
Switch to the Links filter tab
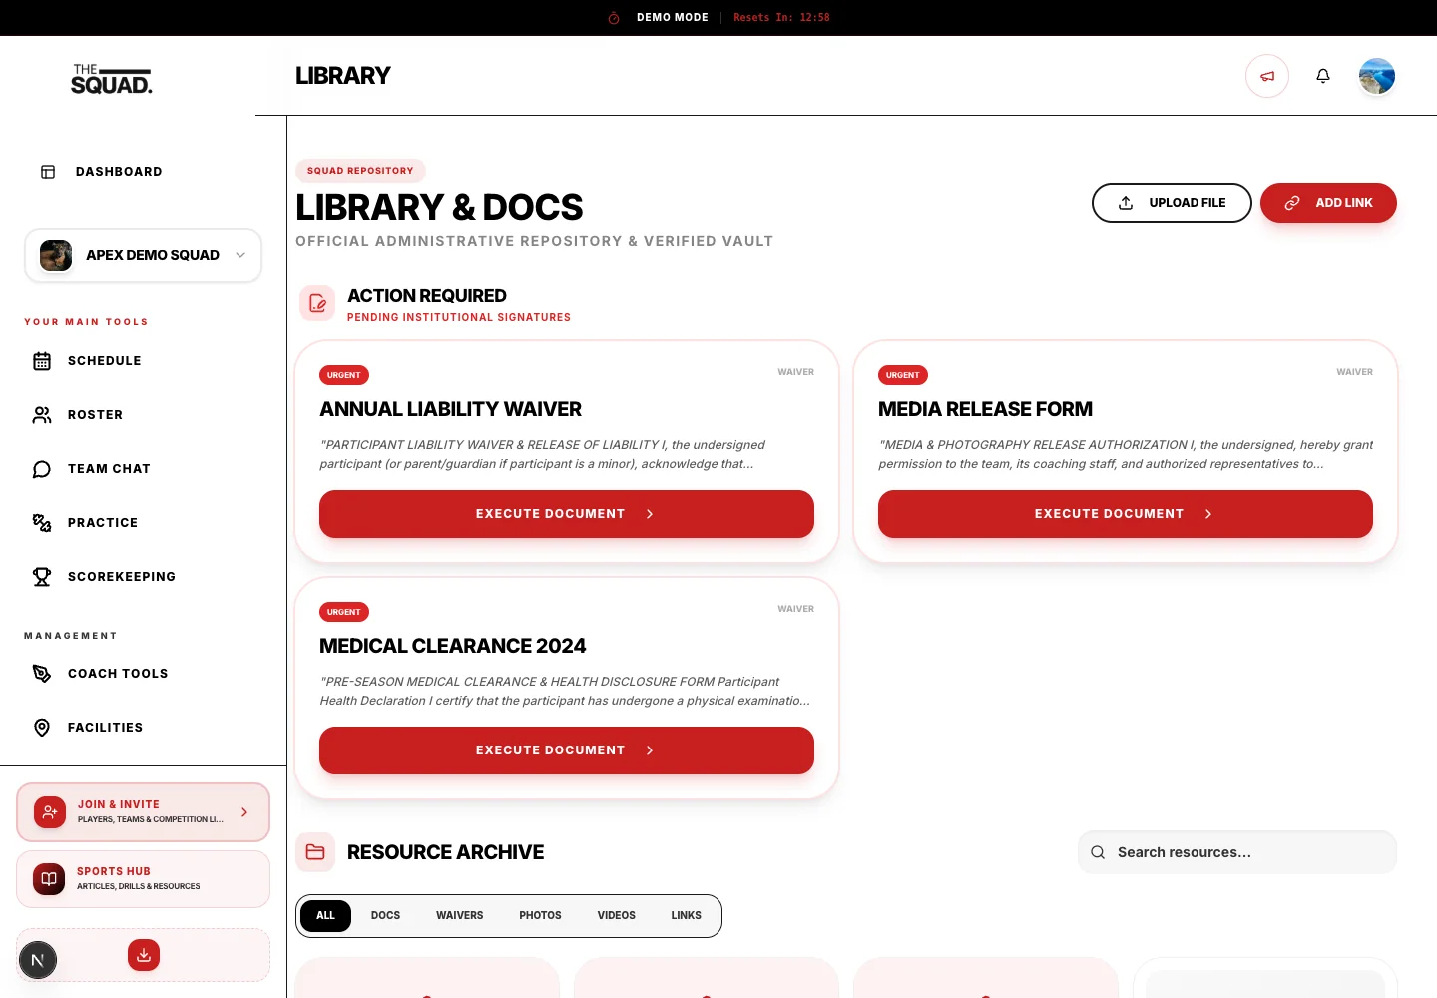pyautogui.click(x=687, y=916)
